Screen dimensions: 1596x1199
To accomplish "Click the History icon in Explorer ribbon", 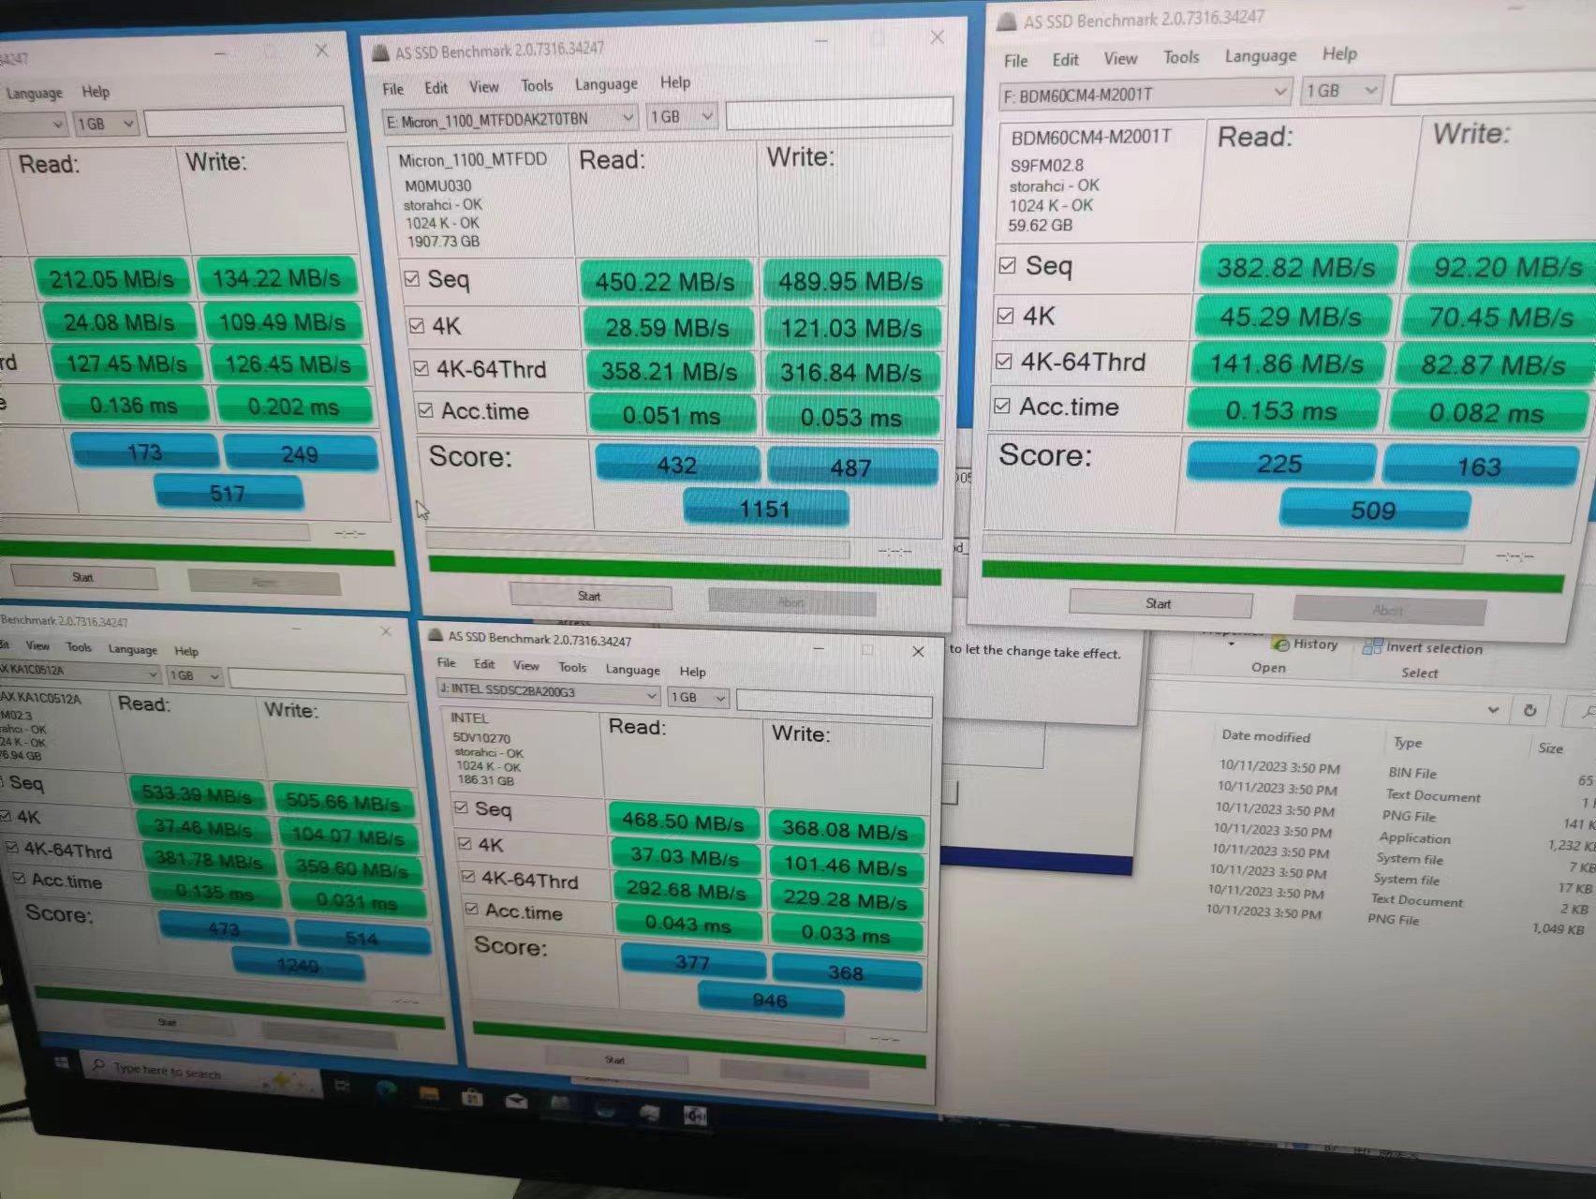I will coord(1280,644).
